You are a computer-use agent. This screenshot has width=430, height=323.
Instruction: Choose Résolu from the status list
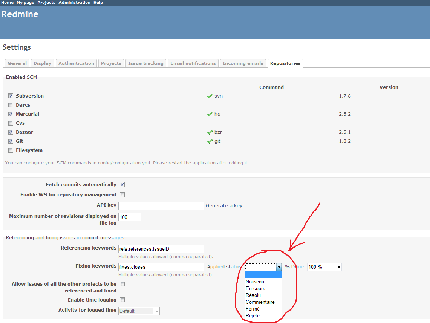pyautogui.click(x=263, y=295)
